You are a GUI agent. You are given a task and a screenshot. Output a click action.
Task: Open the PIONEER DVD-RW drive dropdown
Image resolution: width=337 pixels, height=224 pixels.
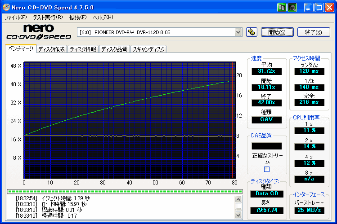click(238, 32)
